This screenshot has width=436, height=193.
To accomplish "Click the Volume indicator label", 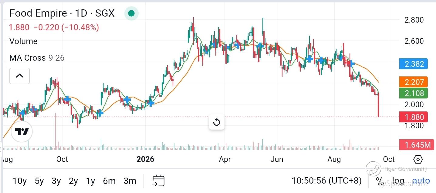I will tap(23, 41).
